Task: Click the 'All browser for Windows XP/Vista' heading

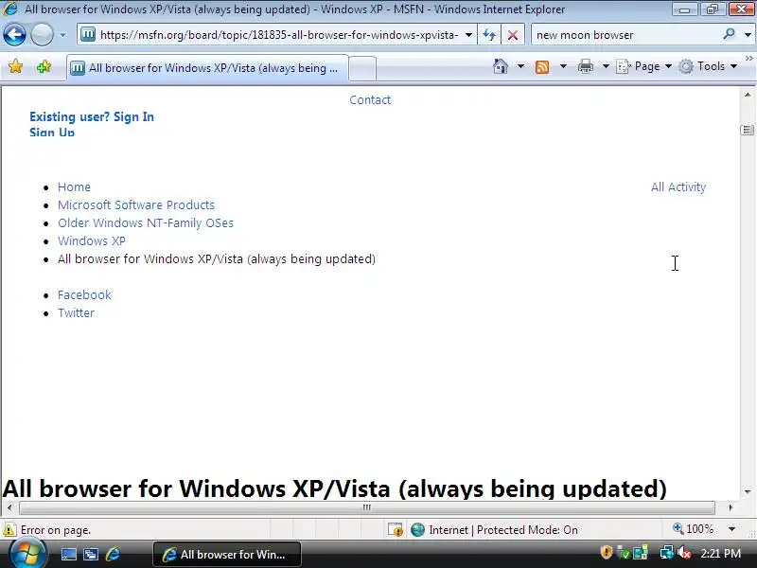Action: tap(335, 488)
